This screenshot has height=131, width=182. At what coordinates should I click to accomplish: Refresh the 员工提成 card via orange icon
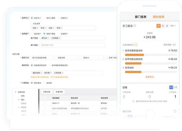click(x=135, y=26)
